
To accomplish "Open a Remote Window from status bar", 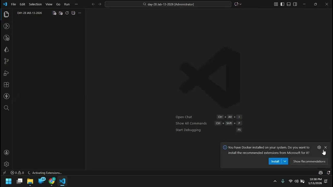I will tap(4, 173).
